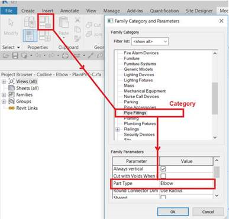Click the Revit application logo
Image resolution: width=229 pixels, height=219 pixels.
click(x=5, y=2)
